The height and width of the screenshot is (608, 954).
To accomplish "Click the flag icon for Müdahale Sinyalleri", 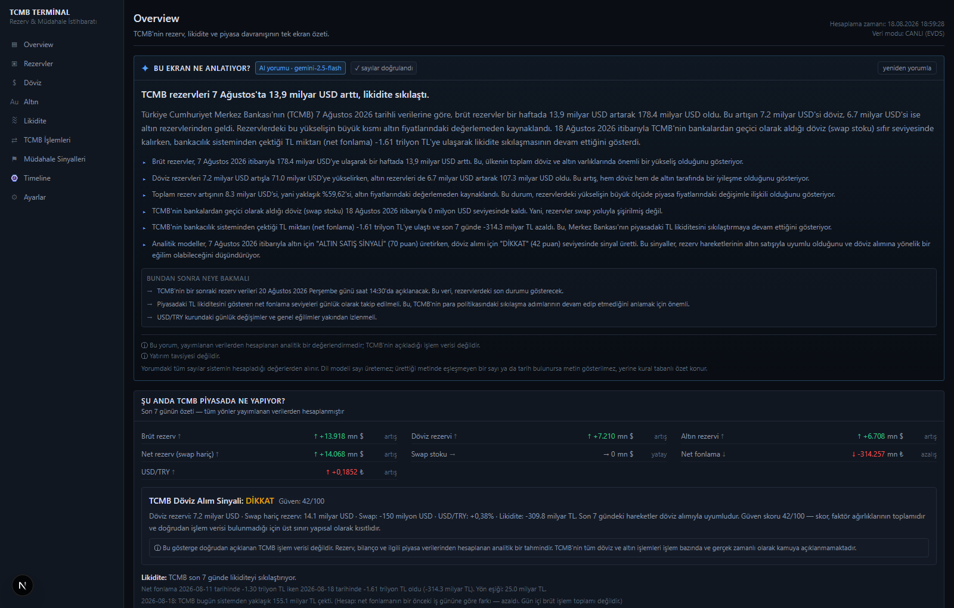I will pyautogui.click(x=14, y=159).
